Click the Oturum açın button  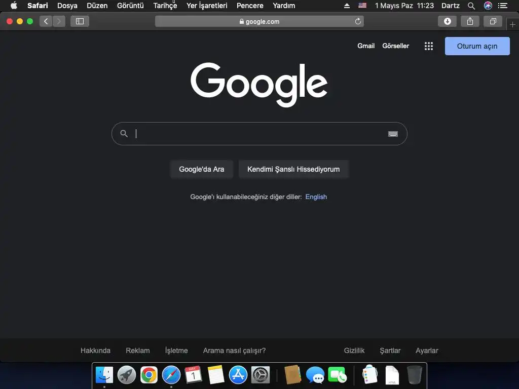coord(477,46)
